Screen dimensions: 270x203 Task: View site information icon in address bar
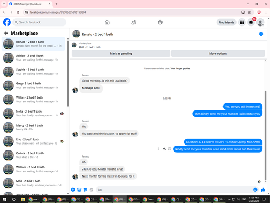point(26,12)
